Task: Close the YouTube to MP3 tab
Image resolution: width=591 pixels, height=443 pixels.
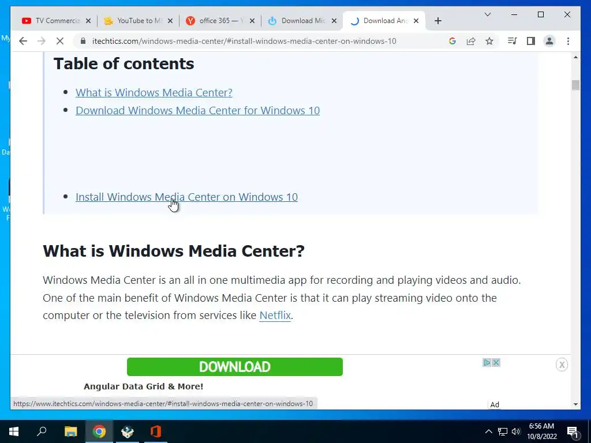Action: click(170, 21)
